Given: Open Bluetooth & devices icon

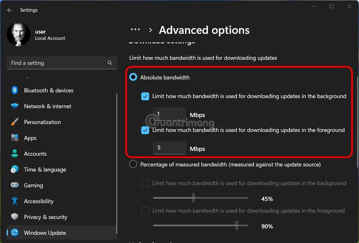Looking at the screenshot, I should point(15,90).
